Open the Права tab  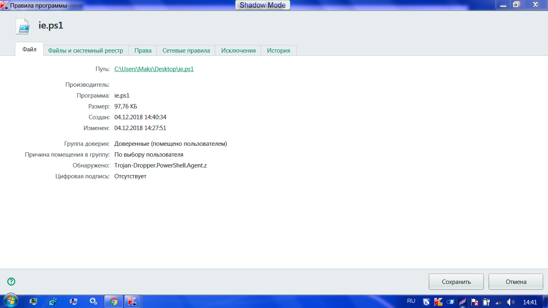(143, 51)
